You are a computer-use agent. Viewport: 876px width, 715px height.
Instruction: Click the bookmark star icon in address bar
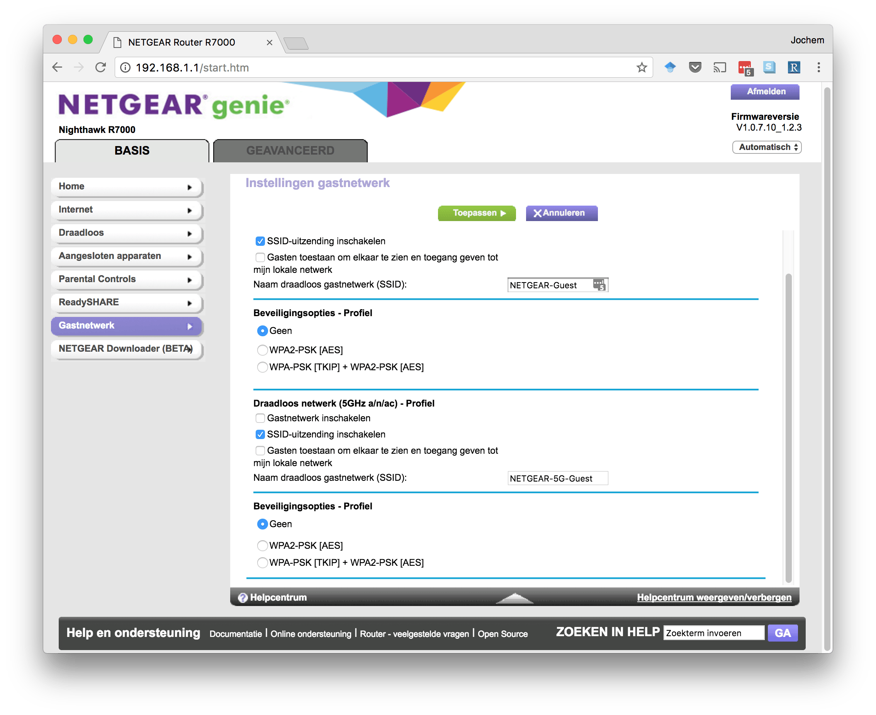(x=641, y=68)
